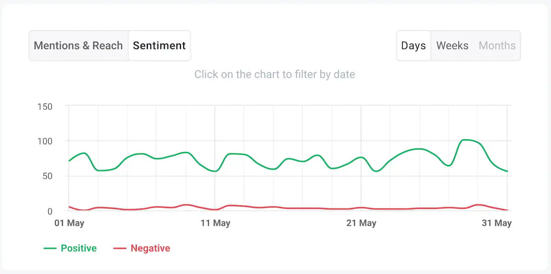Image resolution: width=551 pixels, height=274 pixels.
Task: Choose the Days time granularity
Action: [413, 45]
